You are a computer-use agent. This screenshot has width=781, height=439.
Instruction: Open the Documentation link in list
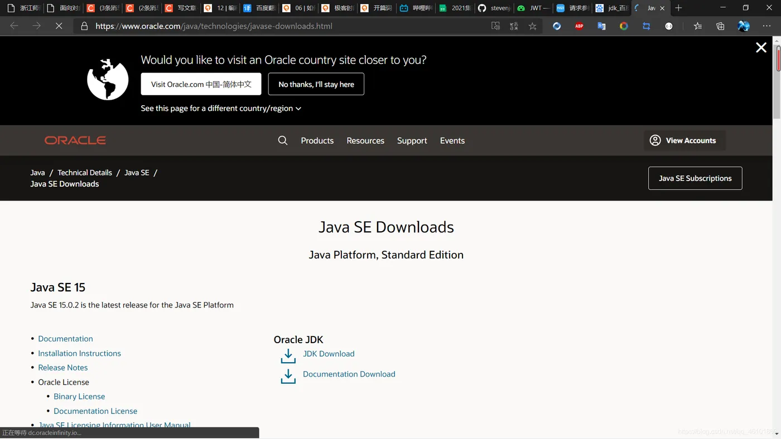[x=65, y=339]
